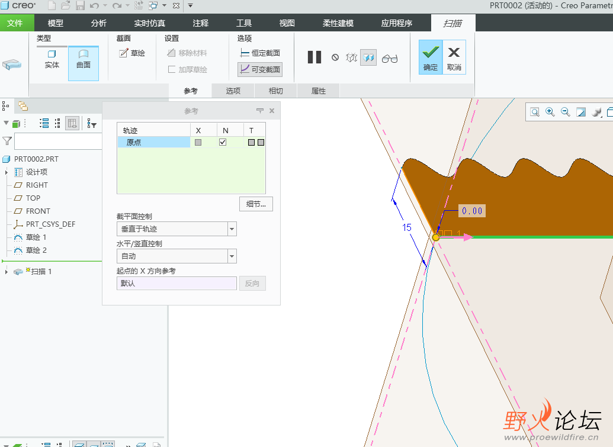Click the 细节... button
Viewport: 613px width, 447px height.
coord(256,204)
